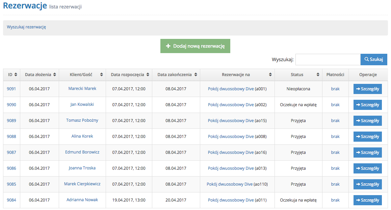
Task: View Szczegóły for Tomasz Pobożny reservation
Action: [x=368, y=121]
